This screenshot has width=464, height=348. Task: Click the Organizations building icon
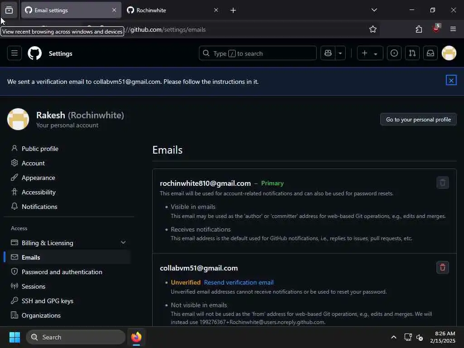coord(14,315)
